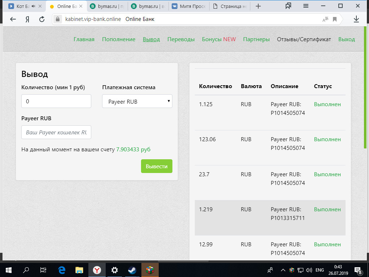The height and width of the screenshot is (277, 369).
Task: Expand the Платежная система dropdown
Action: (137, 101)
